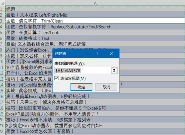Viewport: 185px width, 135px height.
Task: Click cell Excel公式怎么写？有套路！
Action: [x=95, y=131]
